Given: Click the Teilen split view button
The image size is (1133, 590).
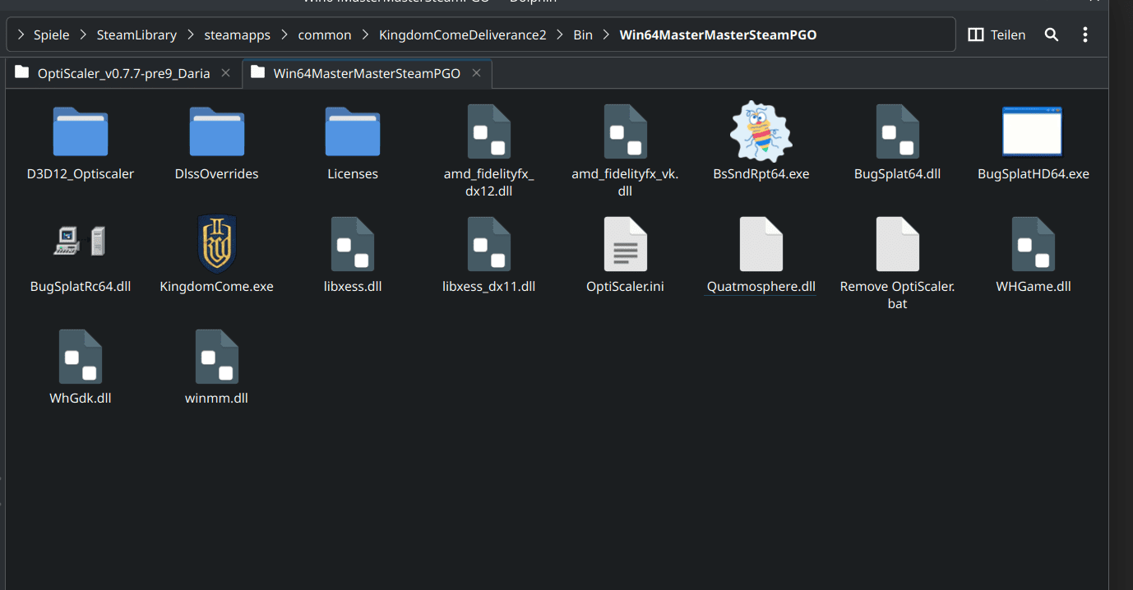Looking at the screenshot, I should point(997,35).
